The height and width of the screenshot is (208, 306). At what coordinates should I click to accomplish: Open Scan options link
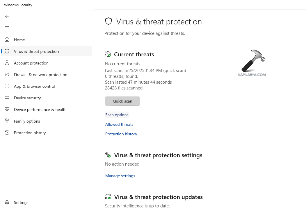(117, 115)
